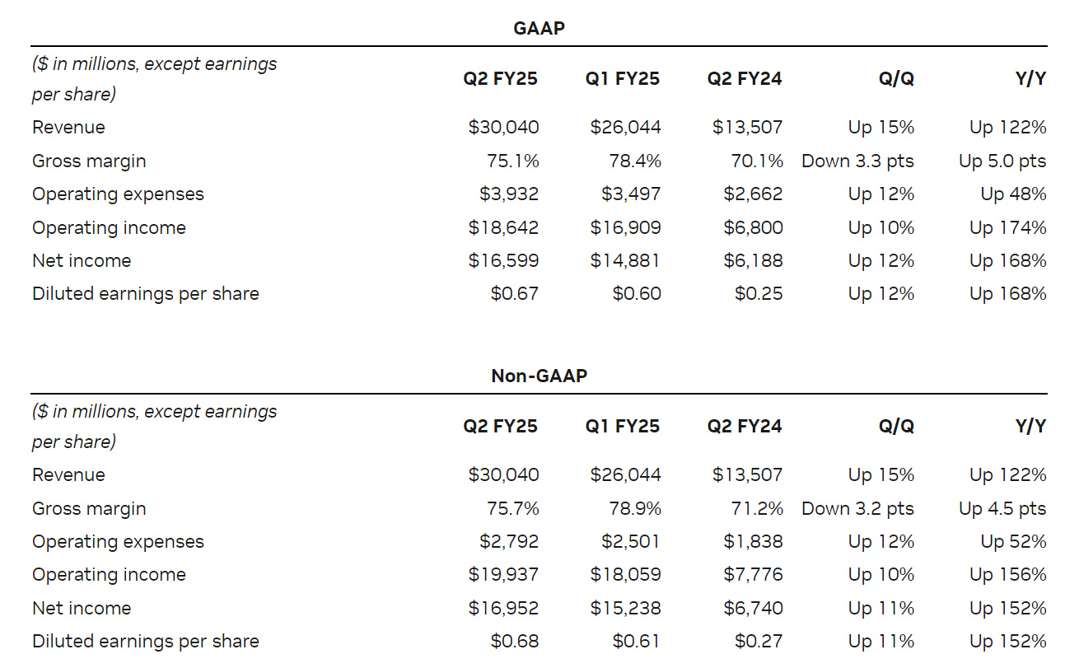The width and height of the screenshot is (1079, 668).
Task: Click the 'Down 3.2 pts' Non-GAAP cell
Action: (x=857, y=509)
